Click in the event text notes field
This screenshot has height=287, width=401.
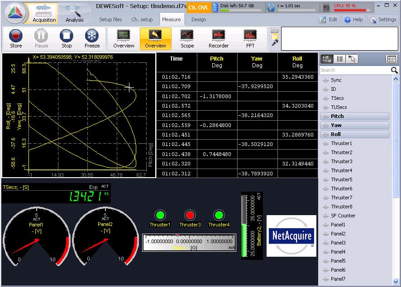(x=339, y=39)
